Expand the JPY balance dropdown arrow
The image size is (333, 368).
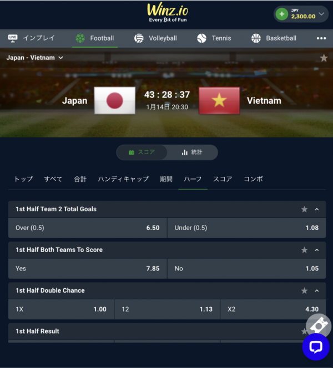[x=321, y=14]
